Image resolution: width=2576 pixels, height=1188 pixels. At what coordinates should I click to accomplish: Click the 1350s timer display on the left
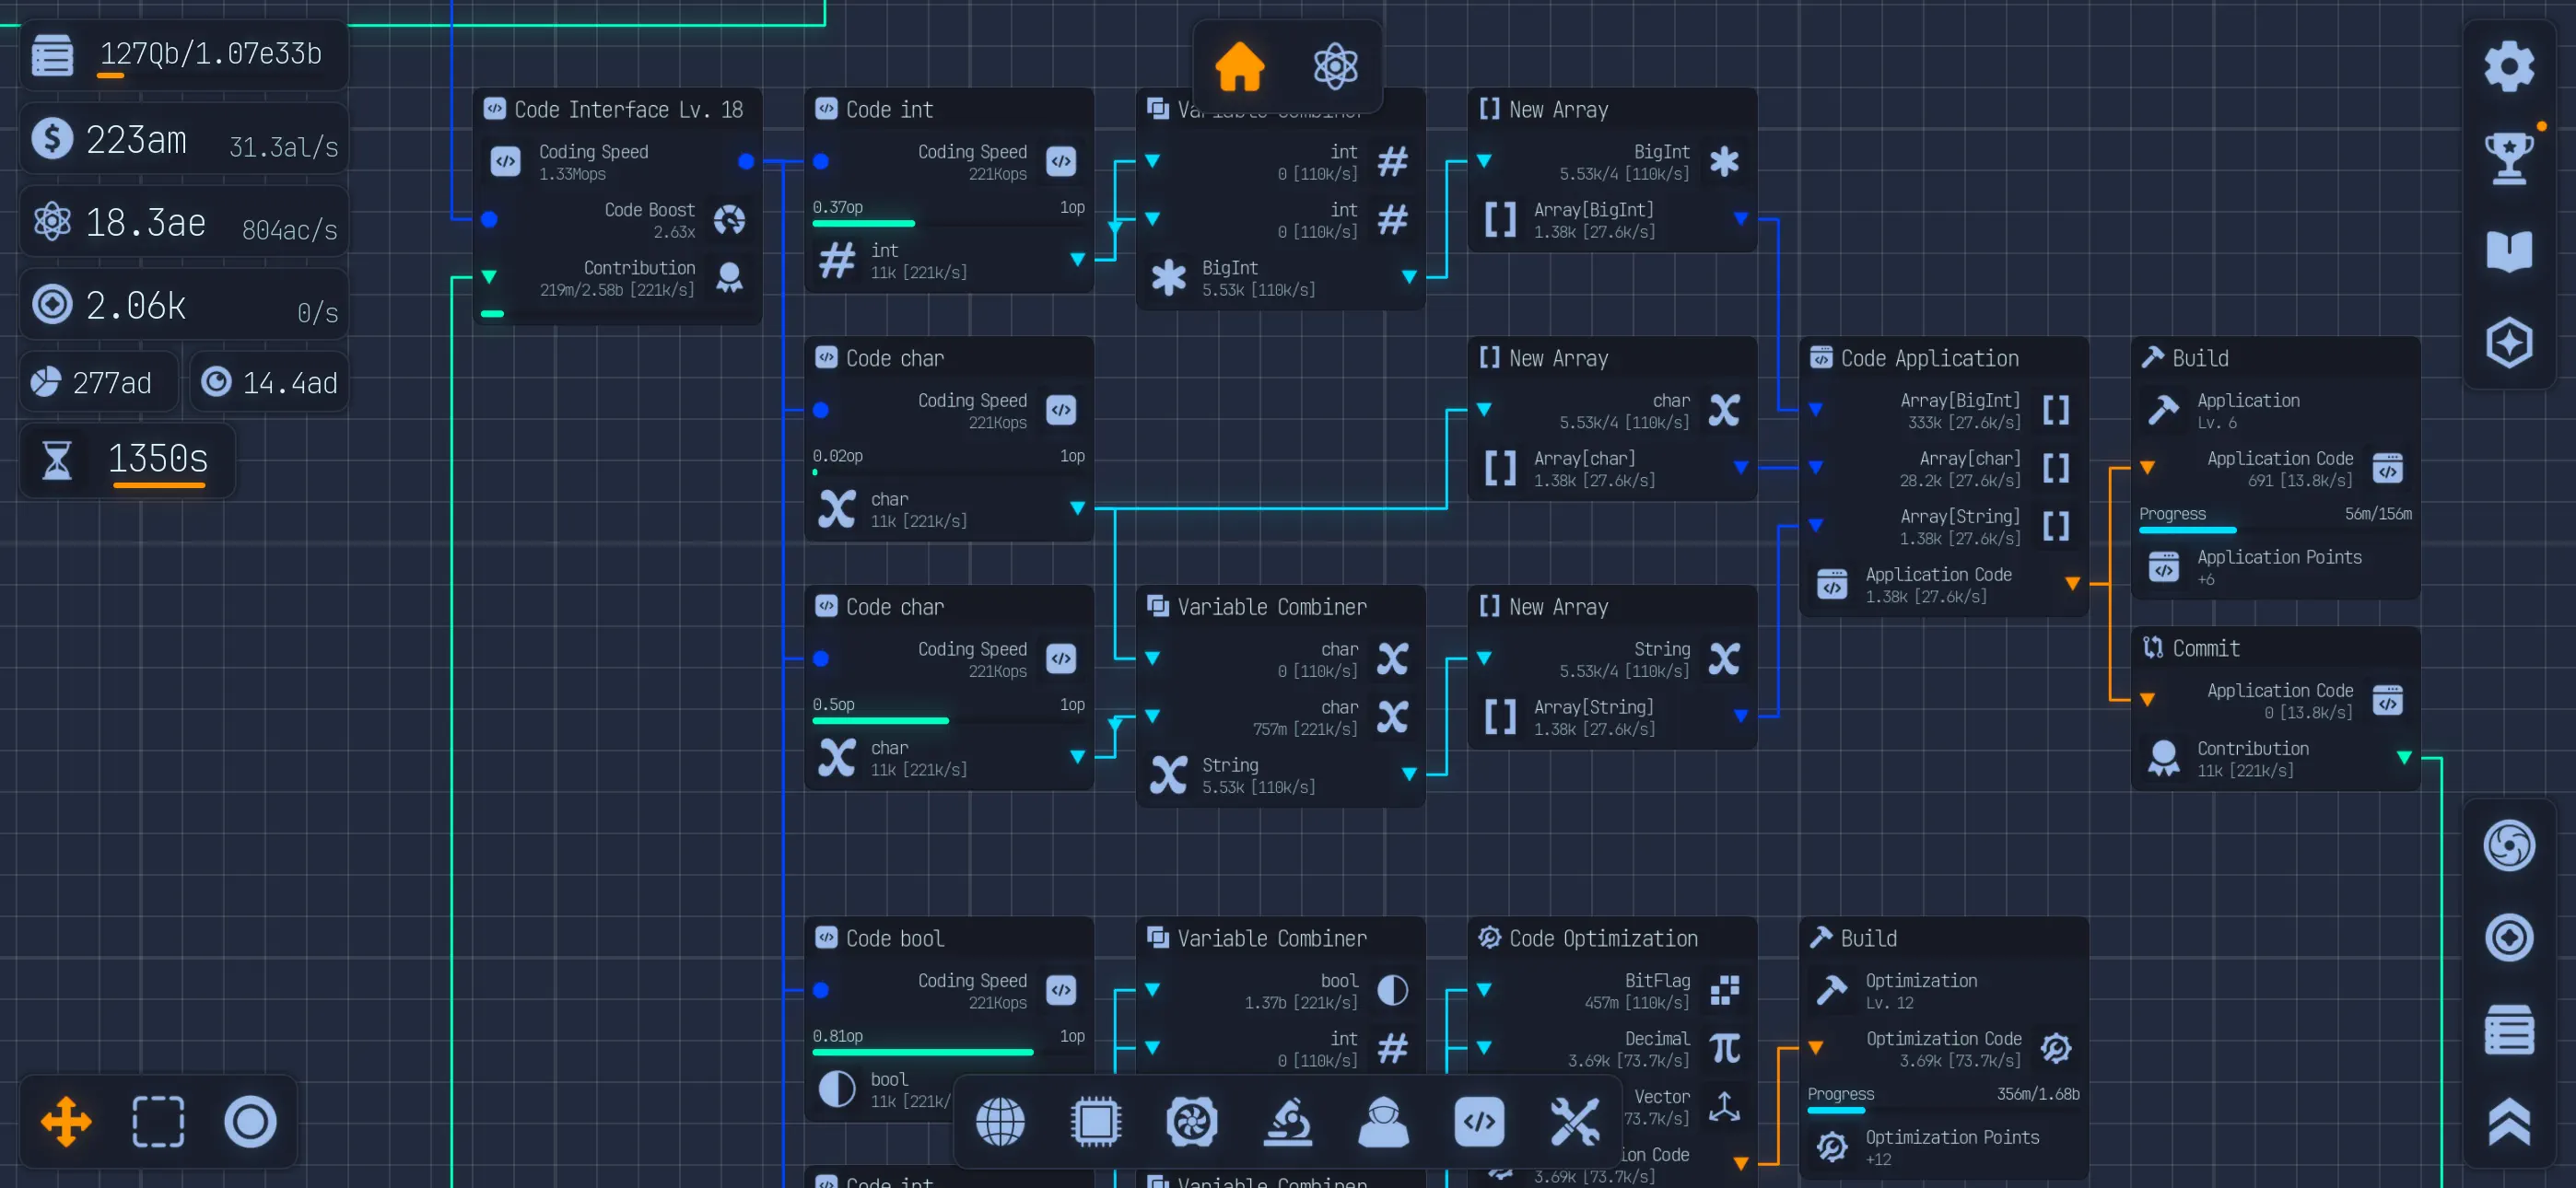(x=157, y=460)
